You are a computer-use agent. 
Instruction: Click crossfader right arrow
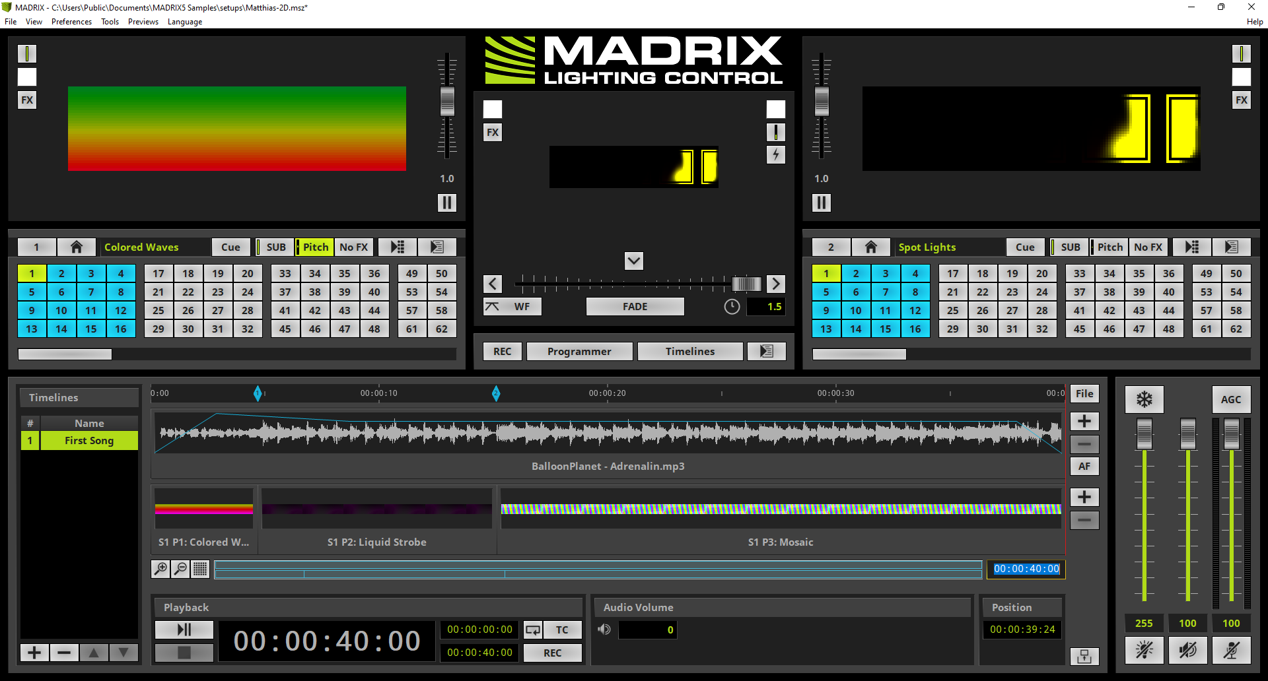[x=776, y=284]
